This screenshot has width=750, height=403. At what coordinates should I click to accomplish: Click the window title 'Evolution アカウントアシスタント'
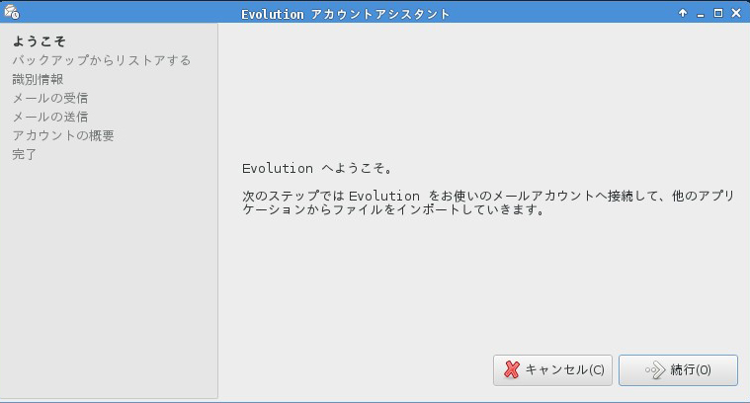coord(346,13)
